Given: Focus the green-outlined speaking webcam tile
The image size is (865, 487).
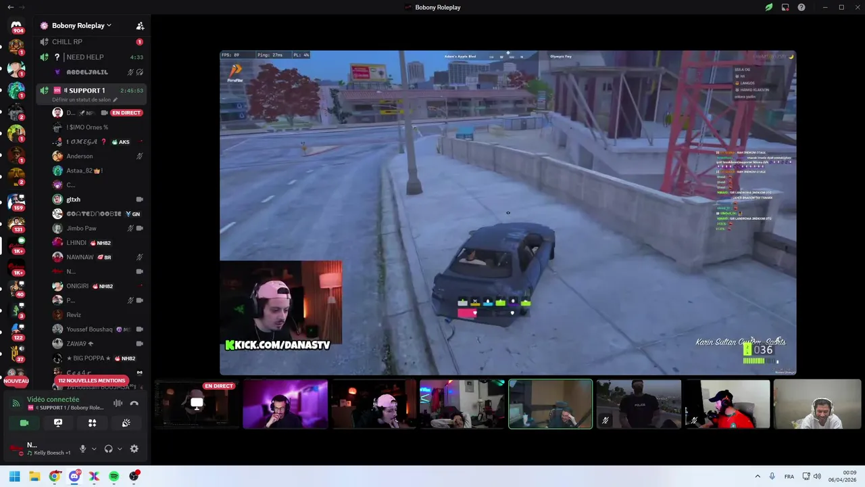Looking at the screenshot, I should click(550, 404).
